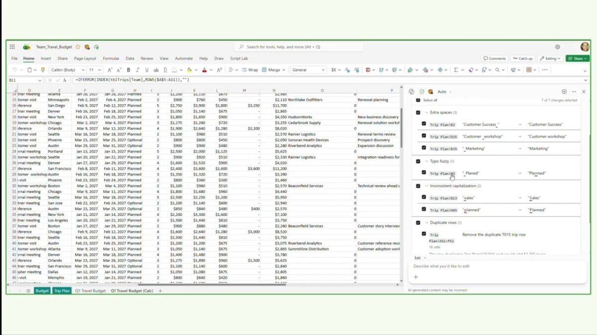Image resolution: width=597 pixels, height=335 pixels.
Task: Open the fill color picker arrow
Action: tap(196, 70)
